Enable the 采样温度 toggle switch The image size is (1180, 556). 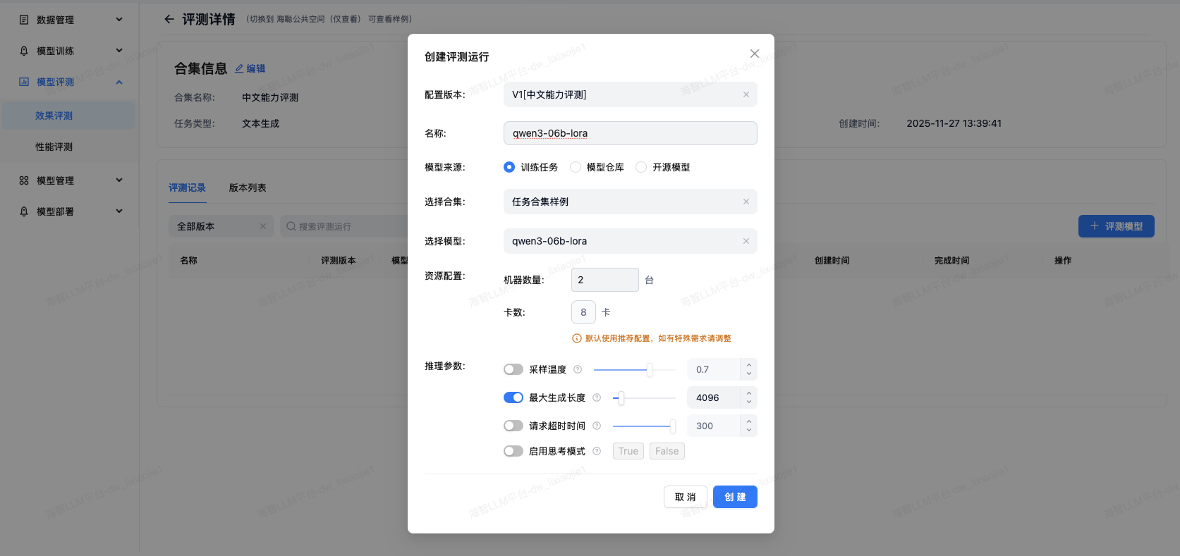[x=513, y=369]
